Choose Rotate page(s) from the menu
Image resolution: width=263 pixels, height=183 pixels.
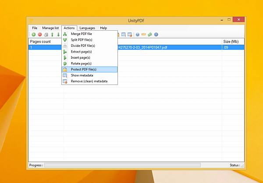(89, 63)
